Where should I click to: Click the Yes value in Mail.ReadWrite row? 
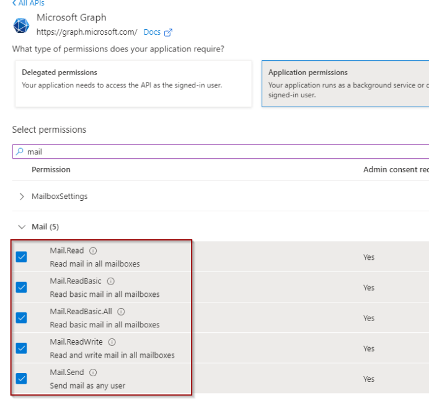(369, 348)
